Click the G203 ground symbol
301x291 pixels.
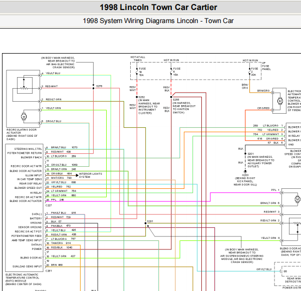pyautogui.click(x=245, y=171)
